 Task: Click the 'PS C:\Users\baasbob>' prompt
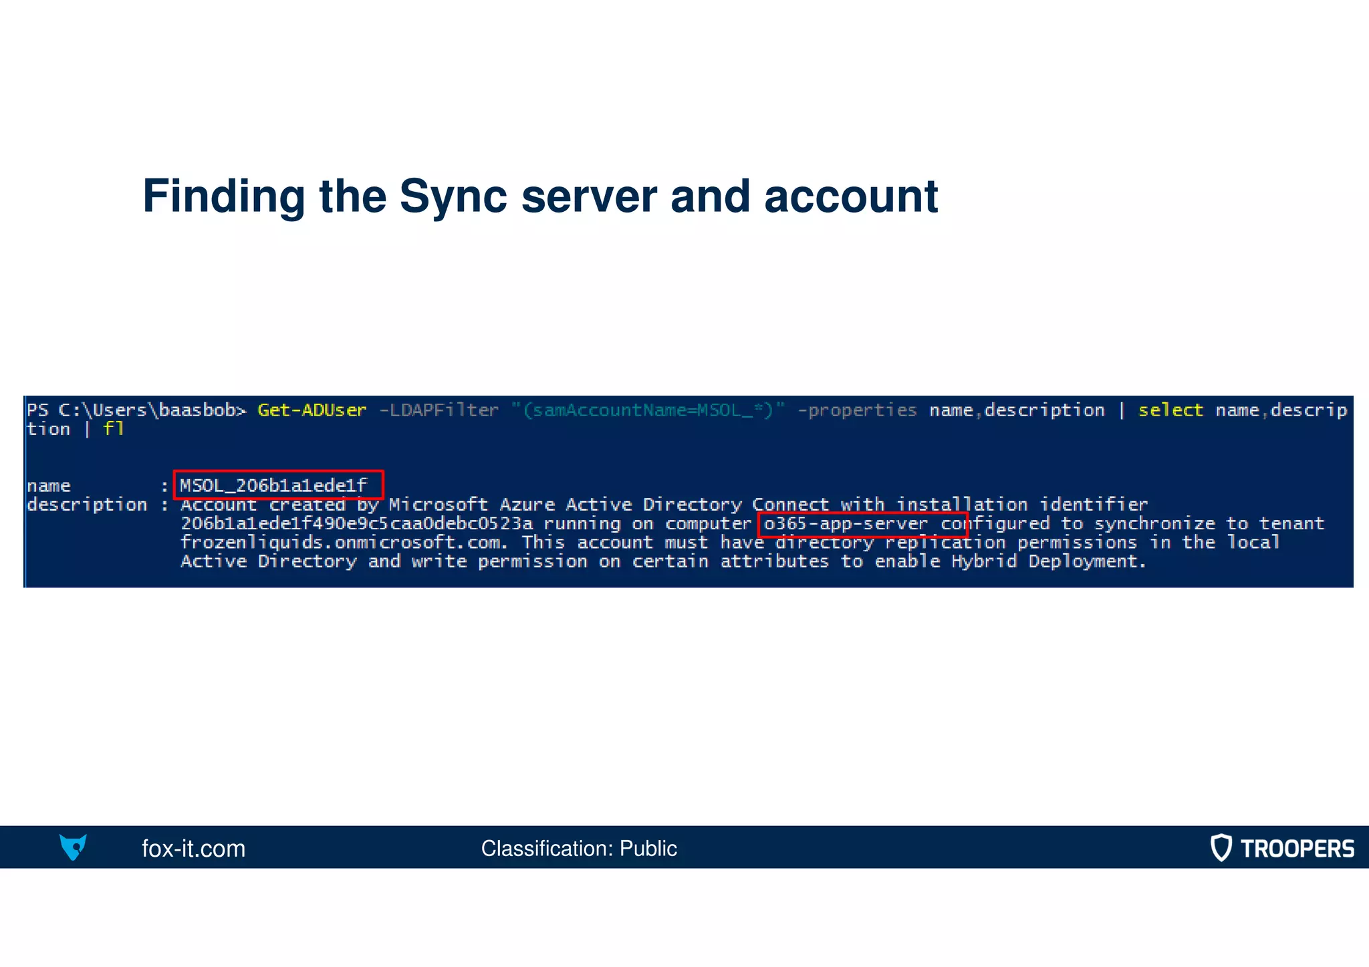tap(137, 410)
